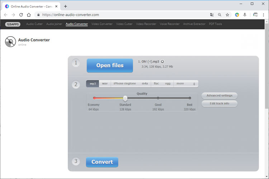The image size is (269, 179).
Task: Open the Audio Joiner tool
Action: tap(54, 24)
